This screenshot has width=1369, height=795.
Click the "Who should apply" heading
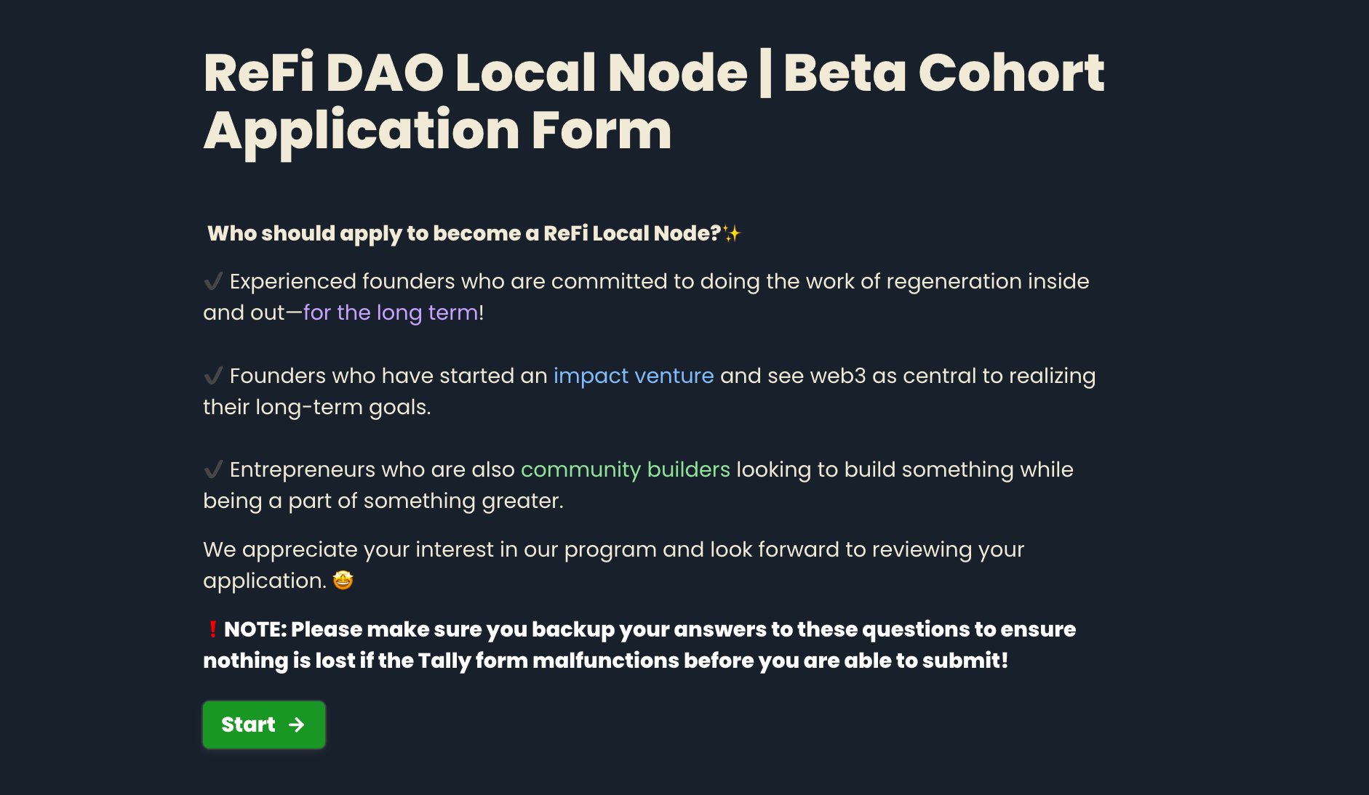tap(463, 233)
